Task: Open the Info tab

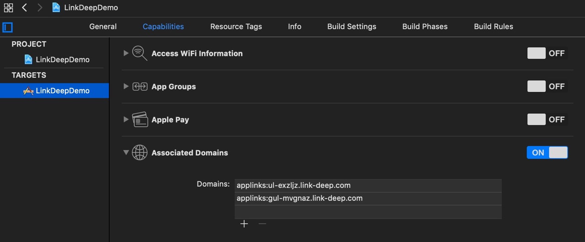Action: coord(294,26)
